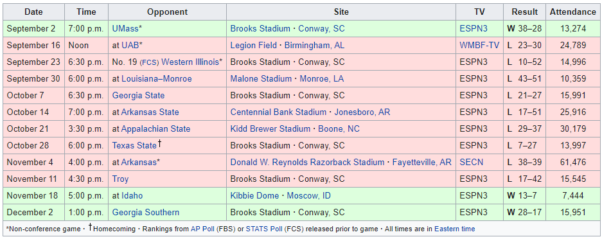Go to Malone Stadium link
The image size is (602, 239).
(261, 79)
